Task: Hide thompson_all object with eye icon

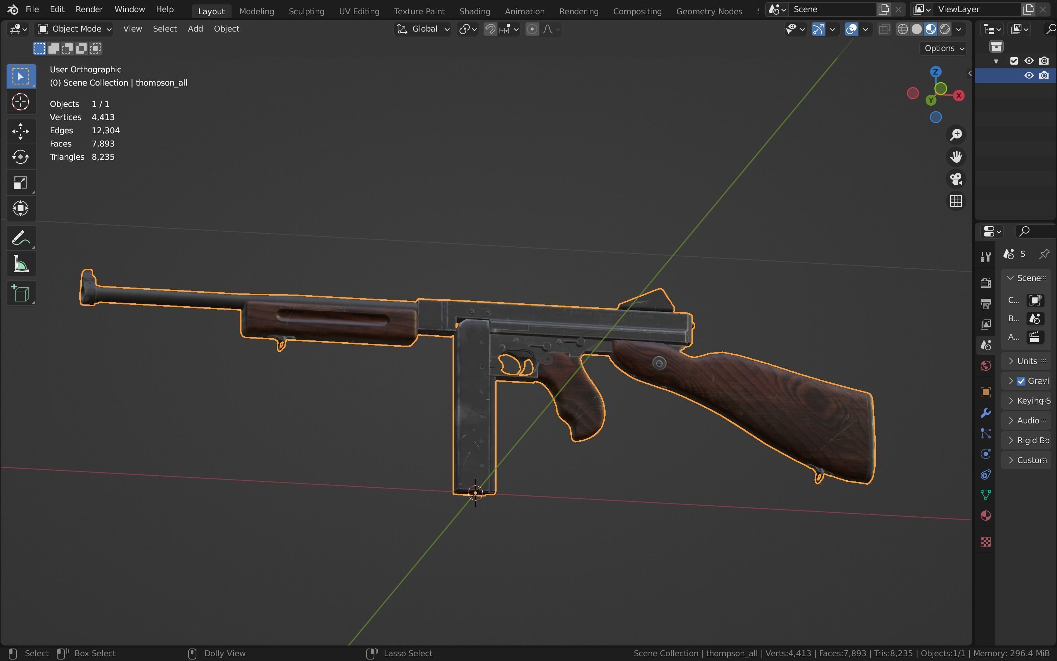Action: [x=1029, y=76]
